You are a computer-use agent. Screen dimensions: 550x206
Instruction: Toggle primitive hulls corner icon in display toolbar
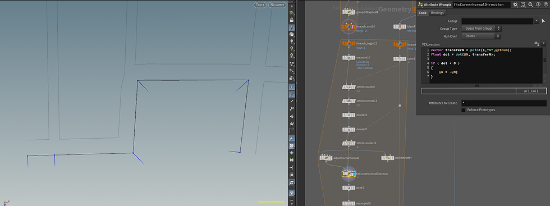[x=291, y=131]
